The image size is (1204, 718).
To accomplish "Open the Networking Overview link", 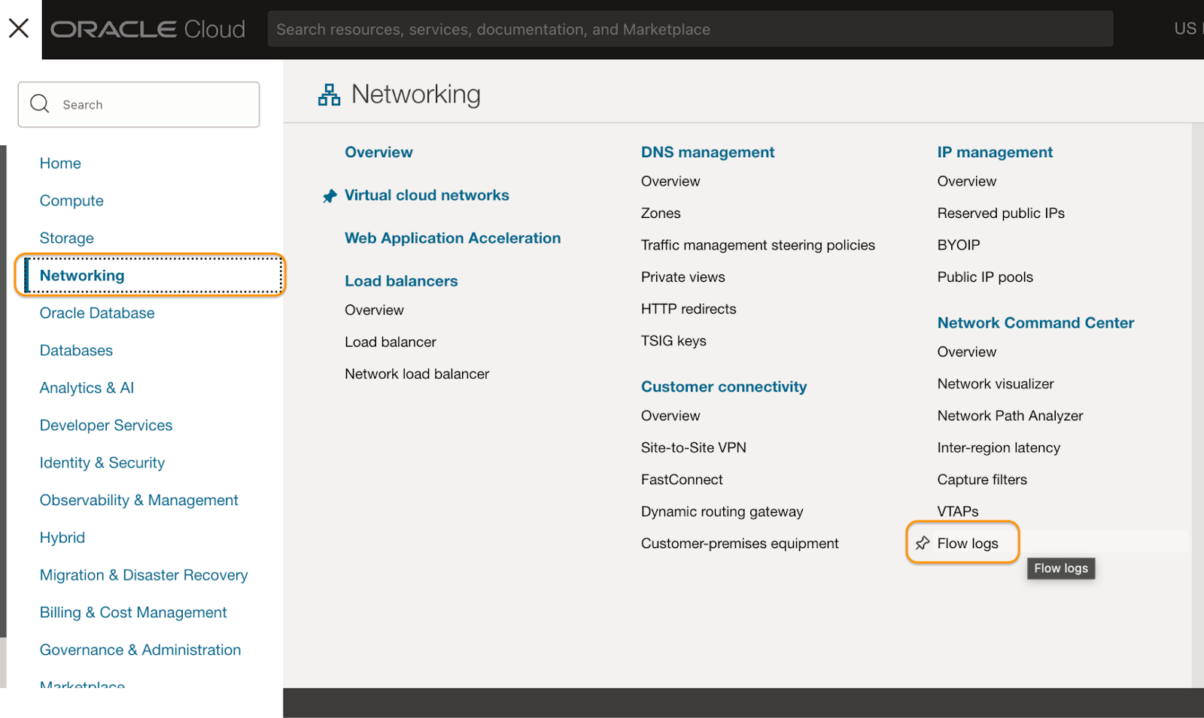I will [x=379, y=152].
